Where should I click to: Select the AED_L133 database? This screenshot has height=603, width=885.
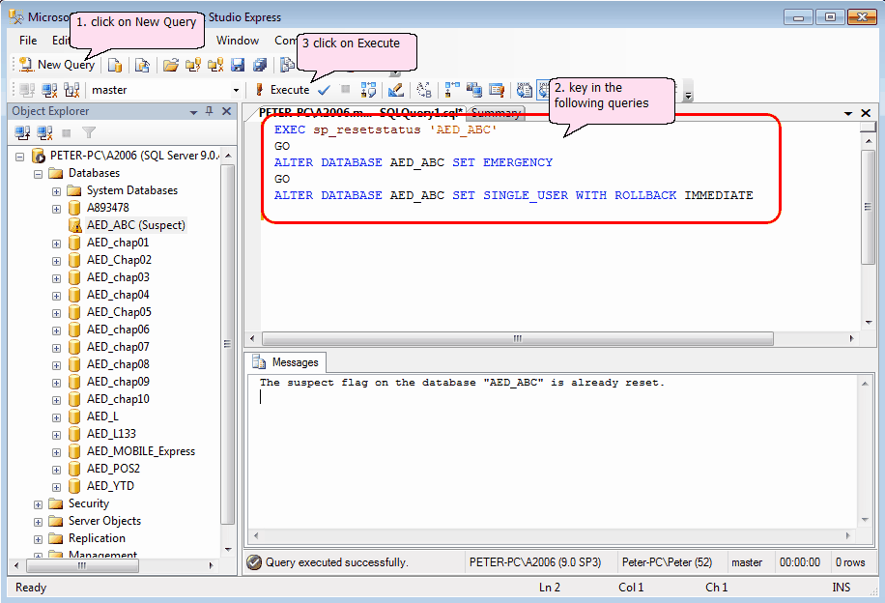(111, 434)
